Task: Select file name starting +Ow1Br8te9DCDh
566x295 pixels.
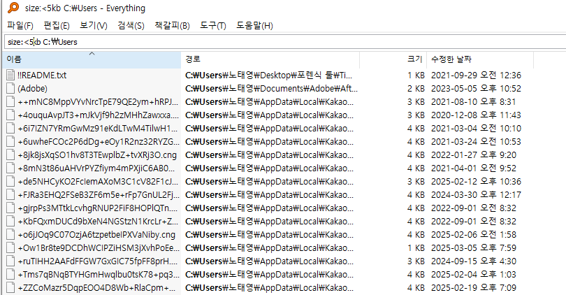Action: tap(99, 247)
